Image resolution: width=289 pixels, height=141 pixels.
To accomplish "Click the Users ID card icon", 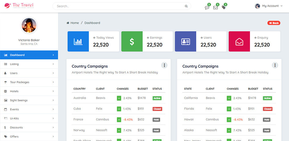I will click(186, 42).
